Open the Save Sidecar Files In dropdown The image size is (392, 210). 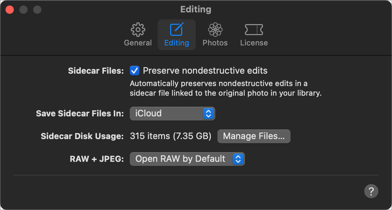pyautogui.click(x=172, y=113)
